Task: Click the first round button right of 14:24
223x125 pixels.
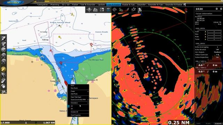Action: (217, 9)
